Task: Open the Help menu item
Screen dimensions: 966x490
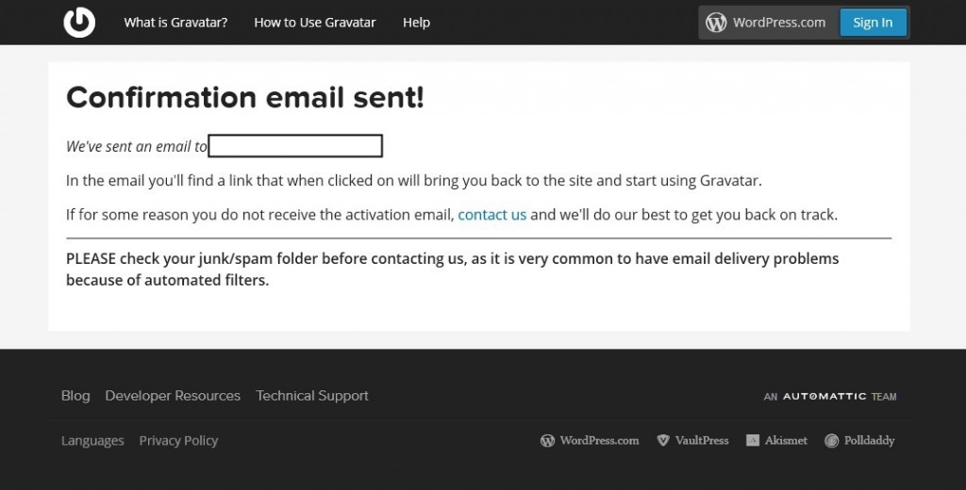Action: click(x=416, y=23)
